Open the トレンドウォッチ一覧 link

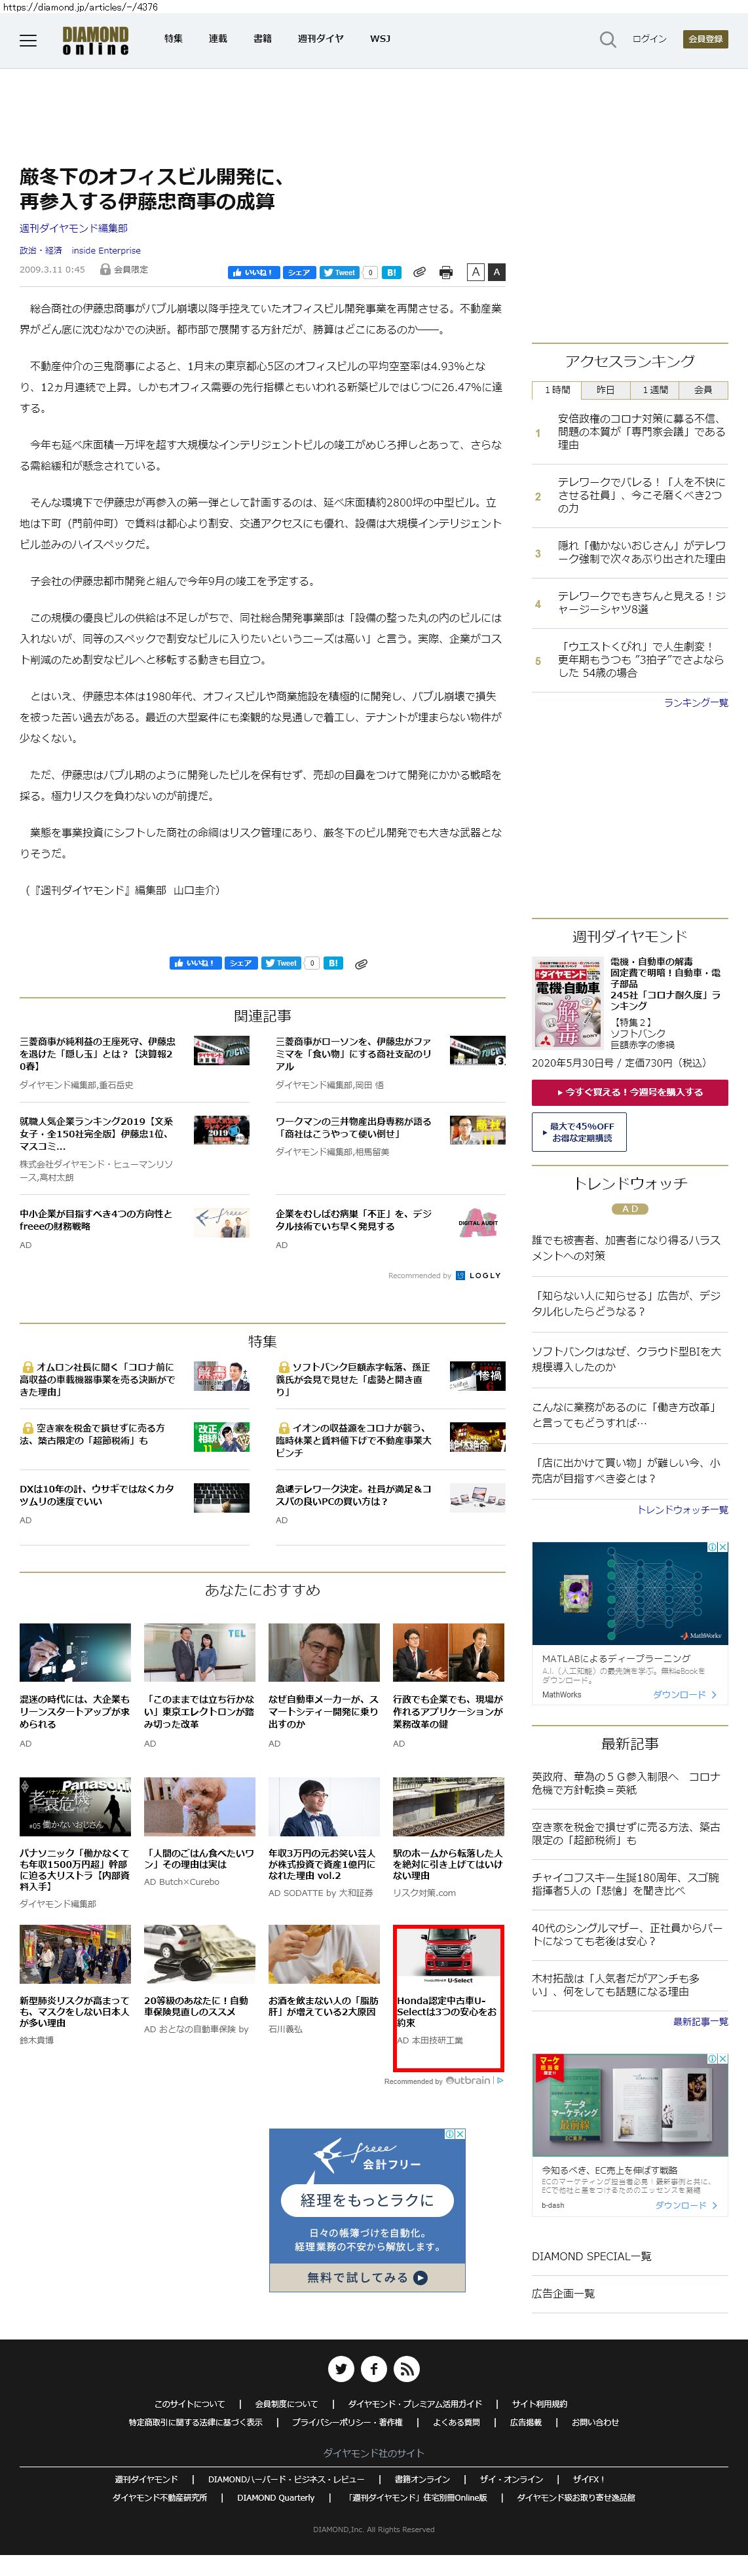(683, 1510)
